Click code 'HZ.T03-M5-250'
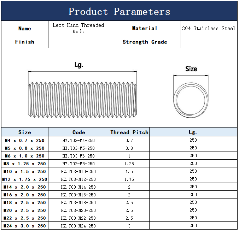Image resolution: width=239 pixels, height=231 pixels. 78,148
